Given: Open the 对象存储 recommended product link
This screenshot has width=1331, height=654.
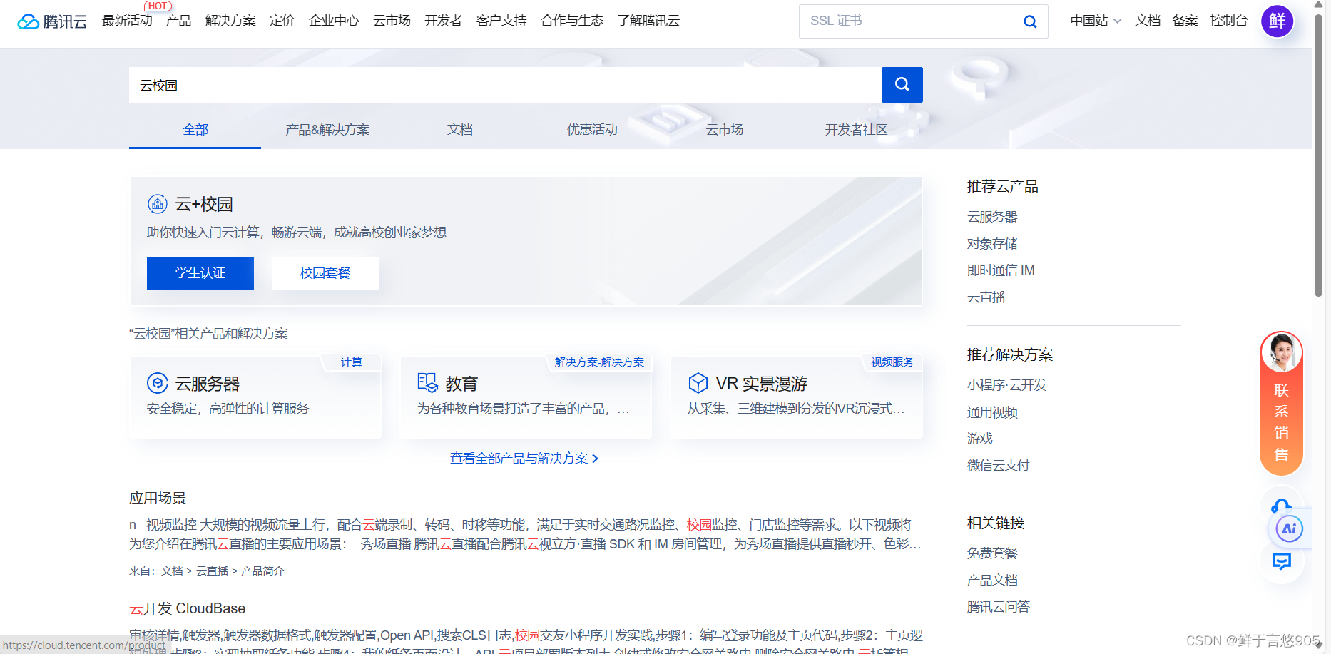Looking at the screenshot, I should tap(992, 244).
